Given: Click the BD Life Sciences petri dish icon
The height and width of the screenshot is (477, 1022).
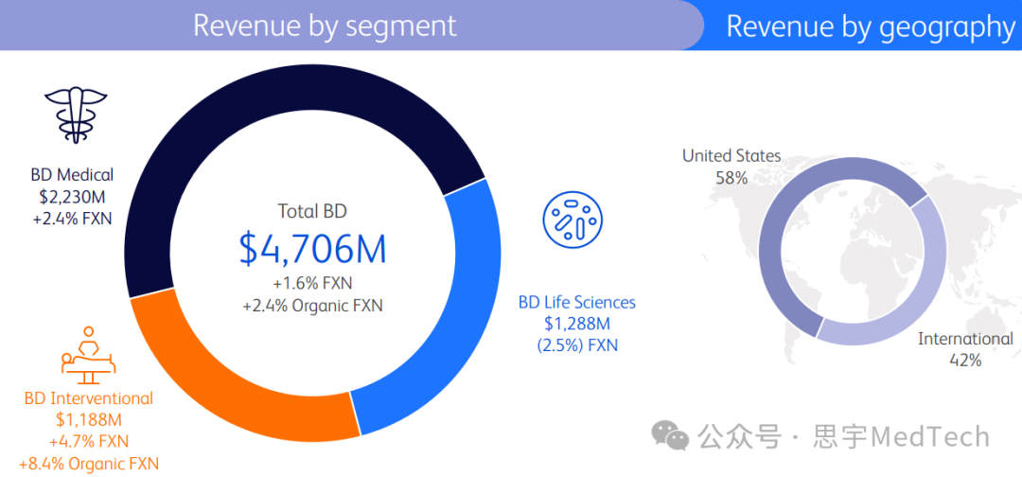Looking at the screenshot, I should [573, 219].
